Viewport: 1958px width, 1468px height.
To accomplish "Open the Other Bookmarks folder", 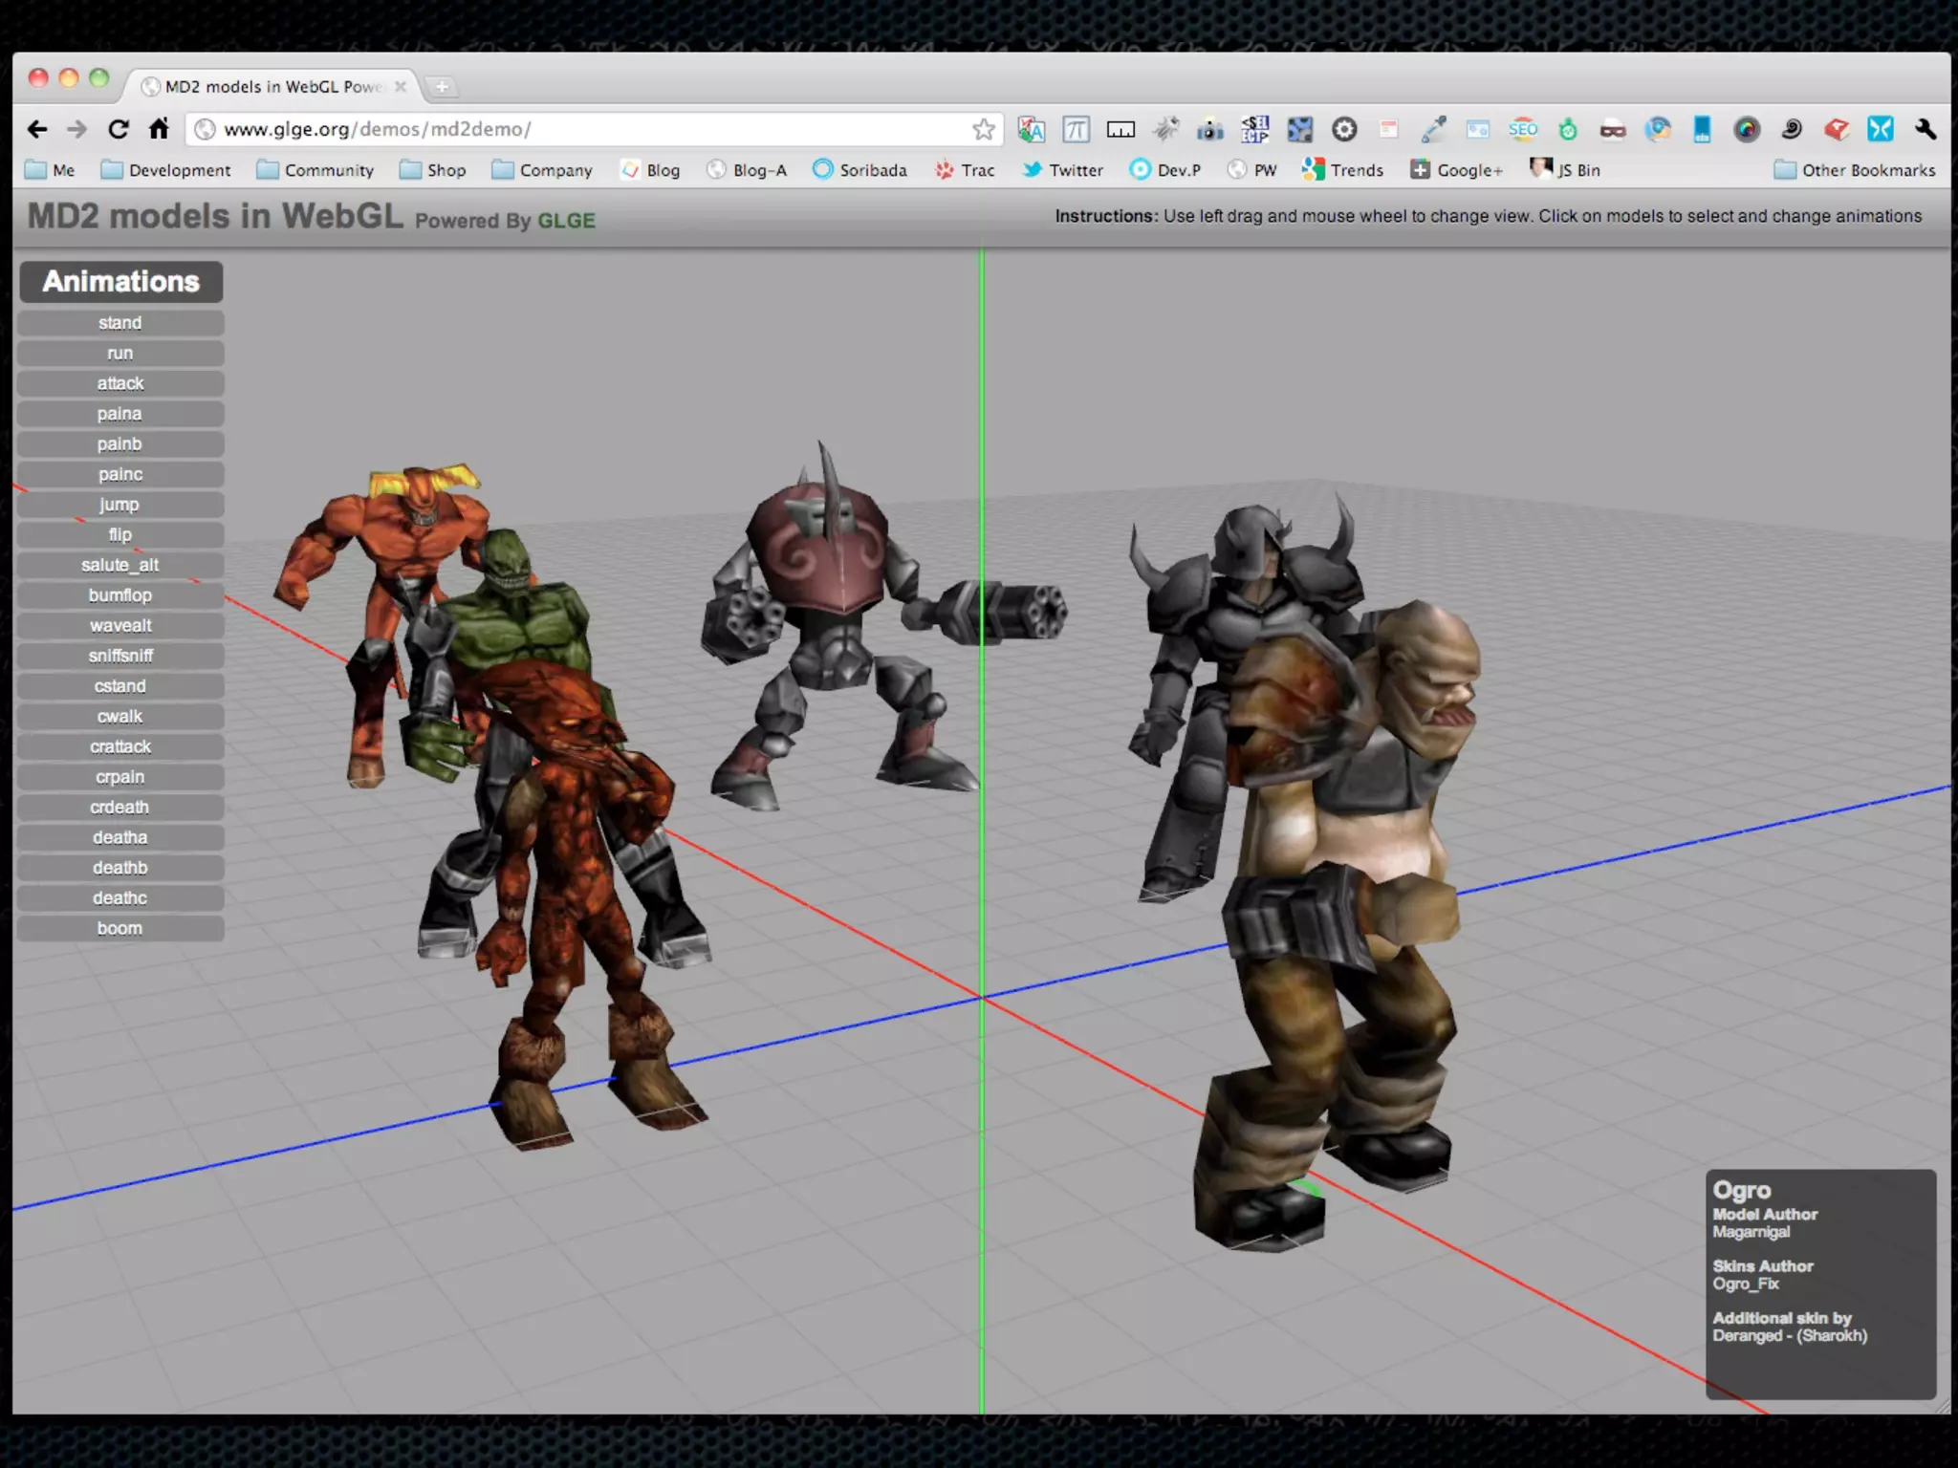I will click(1855, 170).
